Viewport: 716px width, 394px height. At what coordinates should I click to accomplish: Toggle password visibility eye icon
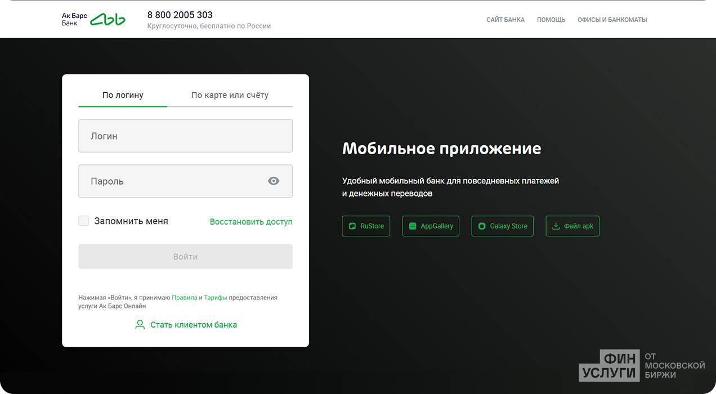(274, 181)
